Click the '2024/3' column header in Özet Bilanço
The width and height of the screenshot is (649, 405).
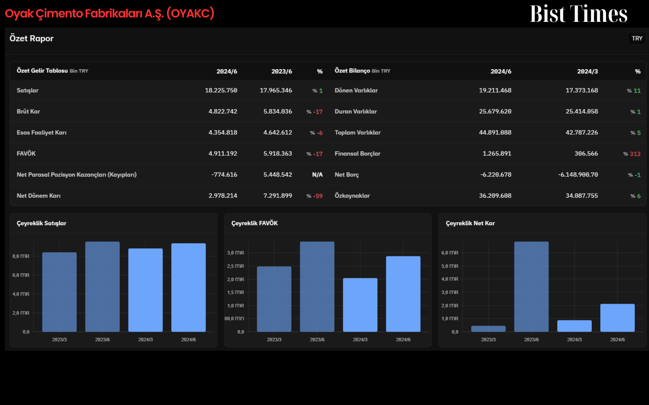[587, 71]
